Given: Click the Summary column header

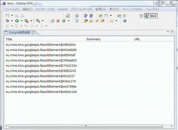Looking at the screenshot, I should click(109, 39).
